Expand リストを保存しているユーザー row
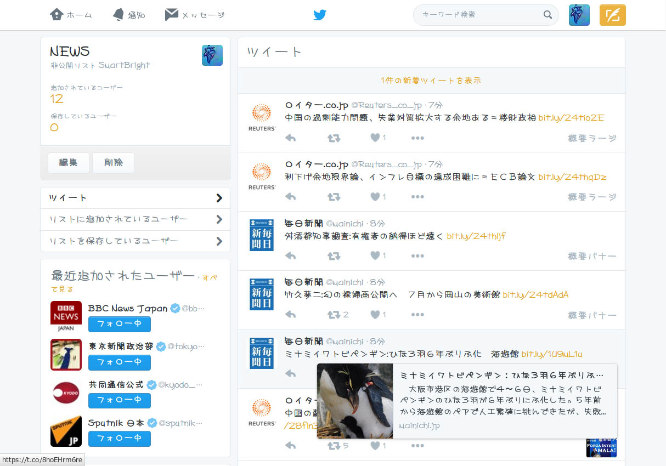 (x=136, y=241)
